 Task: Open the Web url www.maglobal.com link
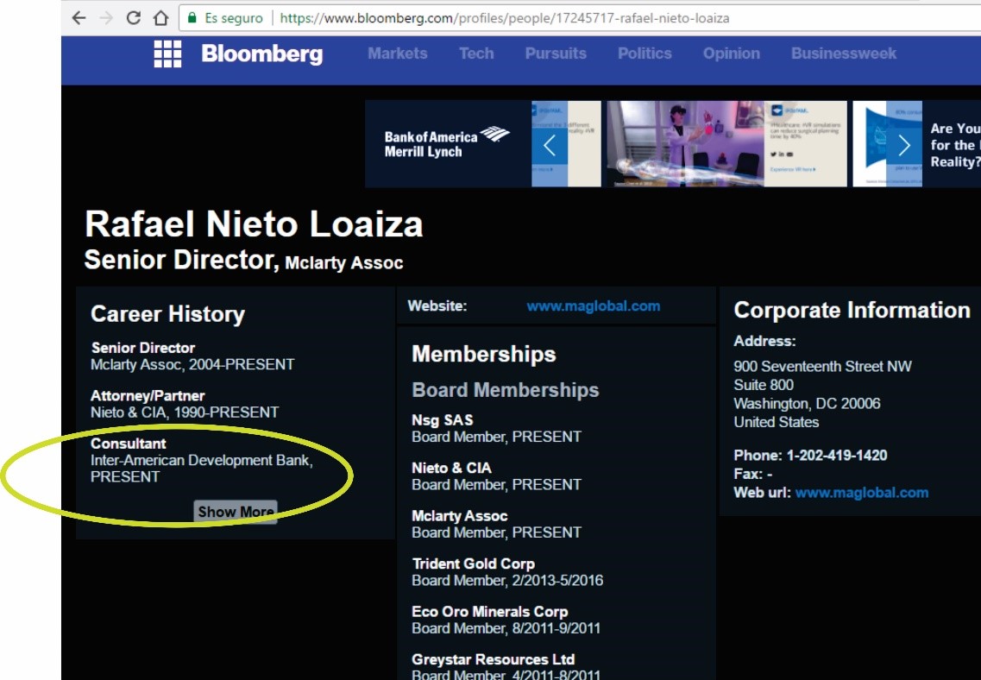(x=862, y=493)
